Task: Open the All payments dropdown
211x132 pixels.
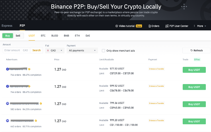Action: pyautogui.click(x=82, y=51)
